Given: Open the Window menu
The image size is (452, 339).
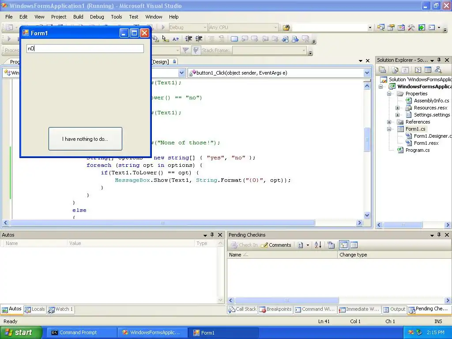Looking at the screenshot, I should [154, 17].
